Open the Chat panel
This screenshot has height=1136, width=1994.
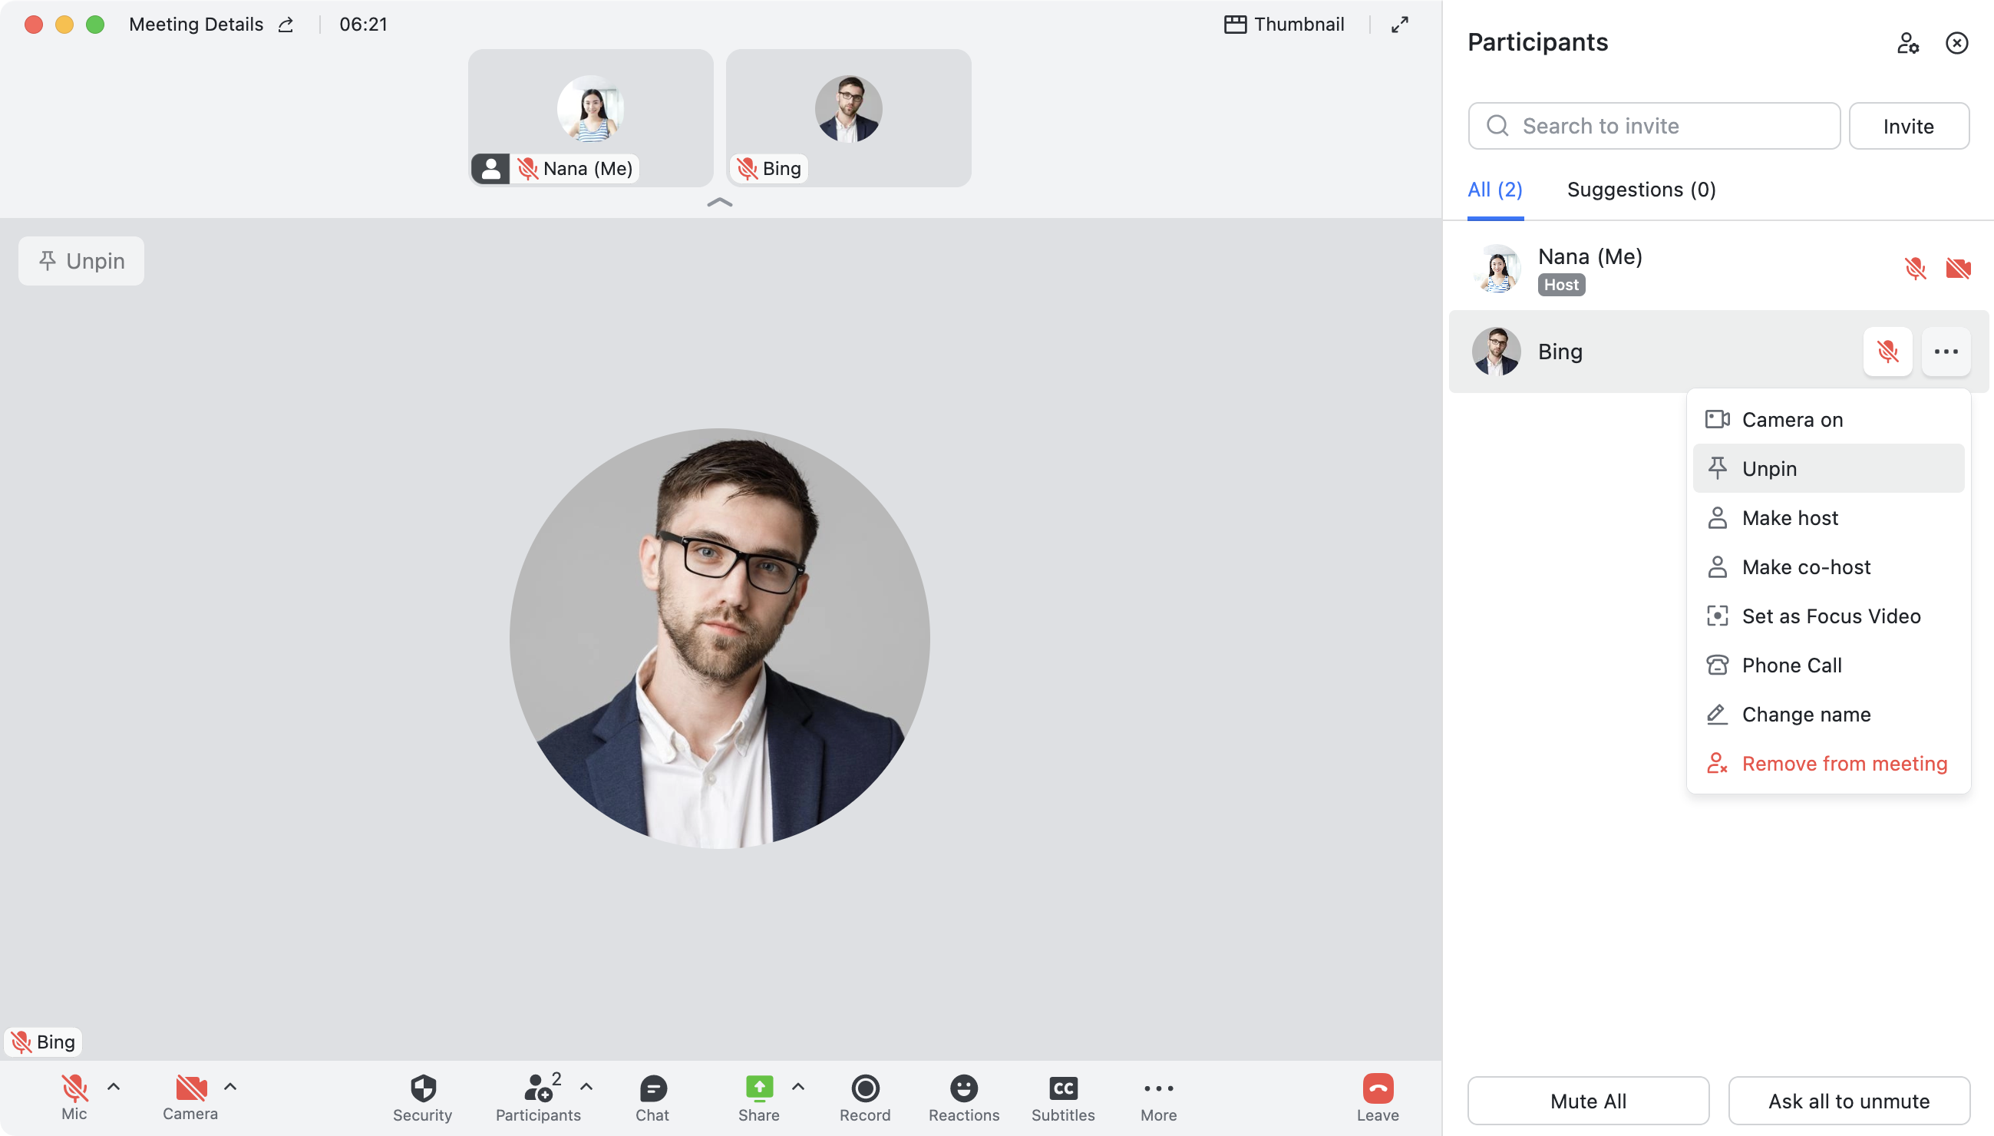(x=652, y=1092)
